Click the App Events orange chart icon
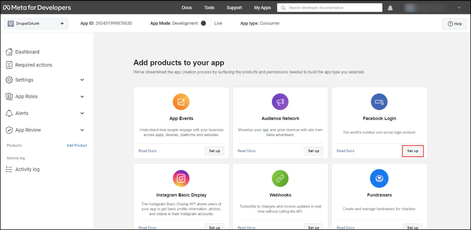 (x=181, y=102)
